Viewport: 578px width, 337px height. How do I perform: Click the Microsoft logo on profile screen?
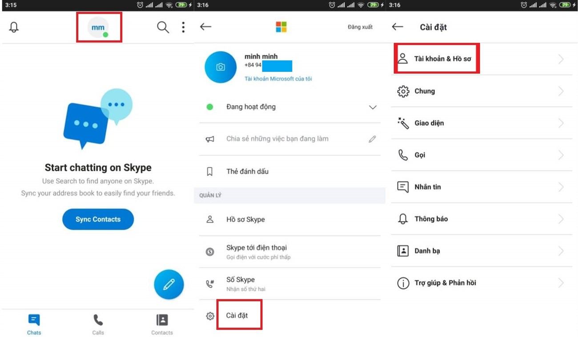click(281, 27)
